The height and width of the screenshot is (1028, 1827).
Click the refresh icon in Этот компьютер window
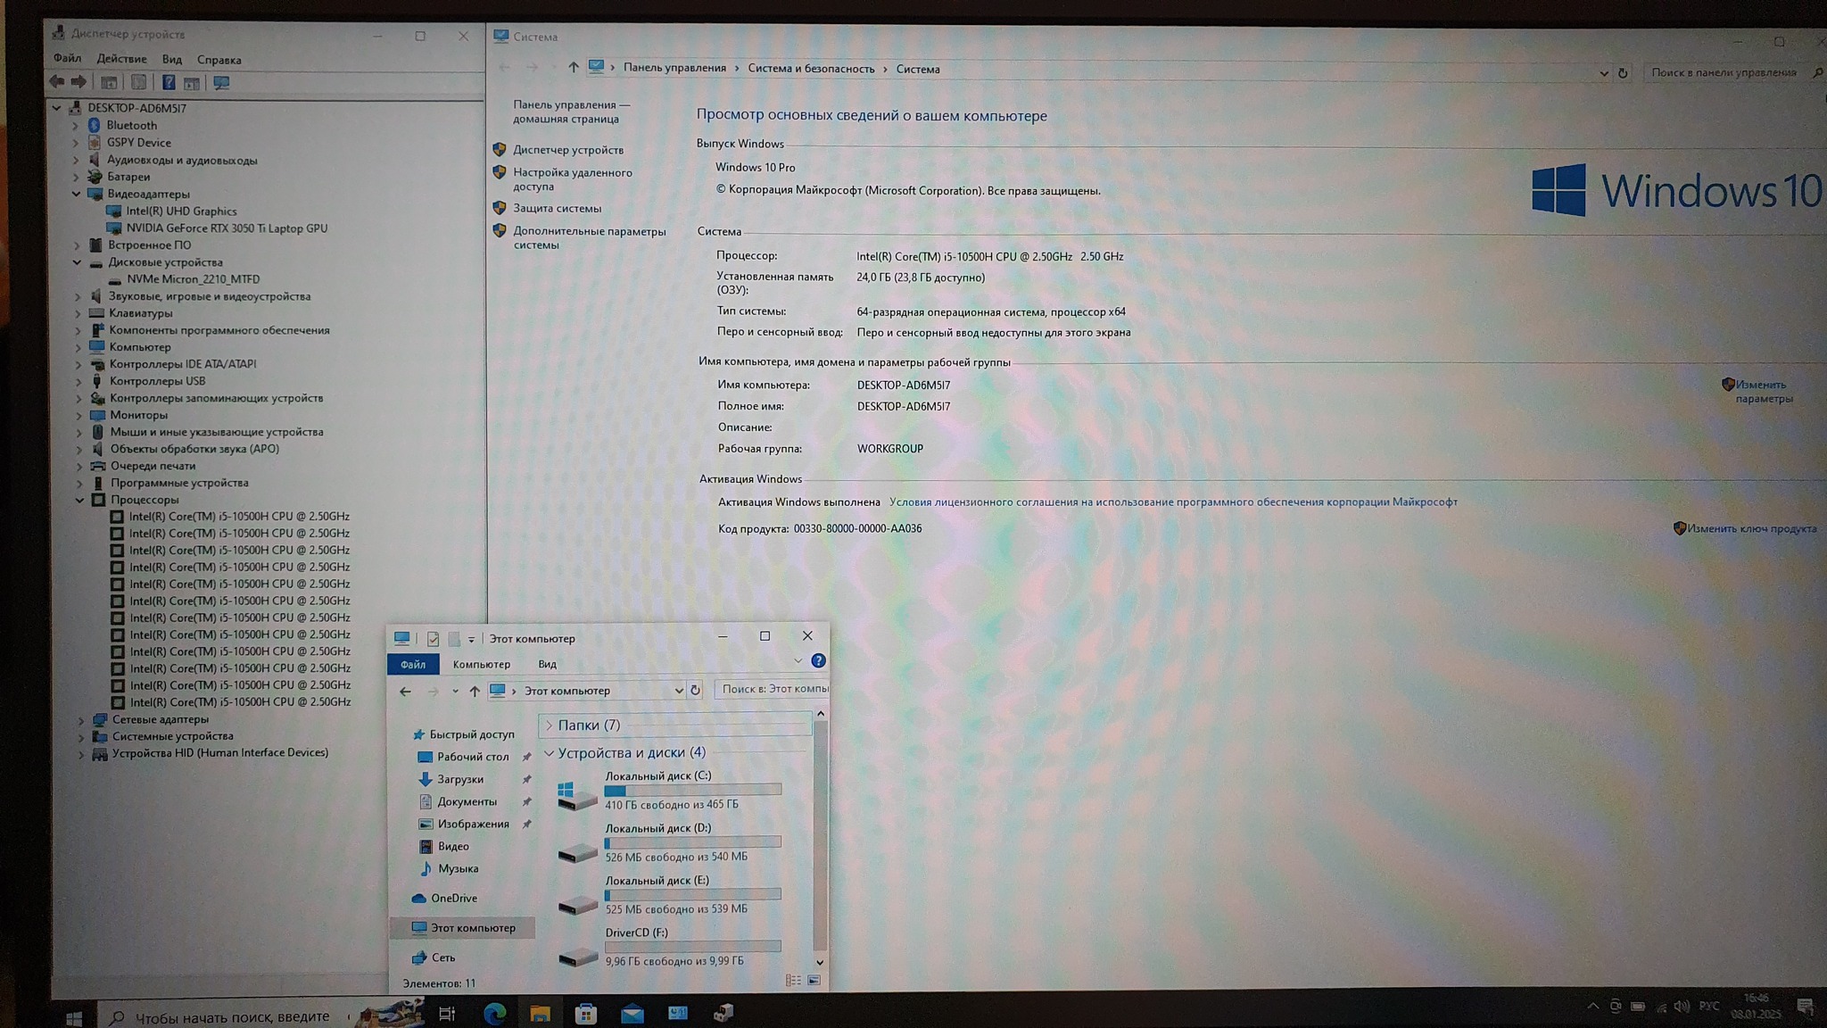tap(695, 690)
